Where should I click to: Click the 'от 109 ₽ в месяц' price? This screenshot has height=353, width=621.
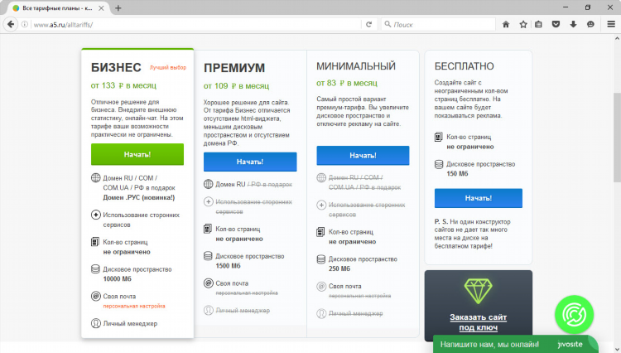point(237,85)
